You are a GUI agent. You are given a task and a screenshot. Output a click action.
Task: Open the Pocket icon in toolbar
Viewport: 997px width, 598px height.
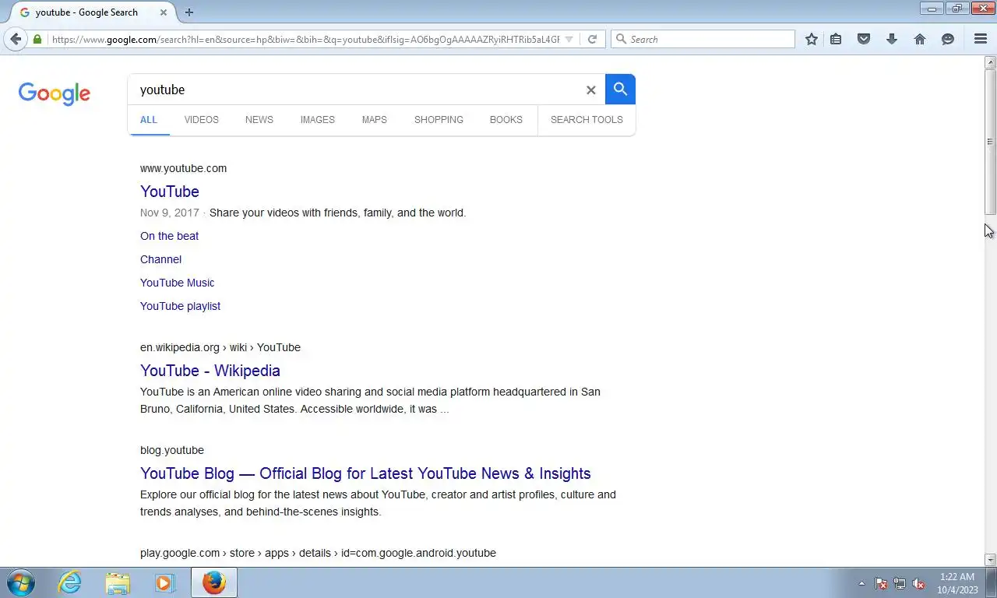(864, 39)
